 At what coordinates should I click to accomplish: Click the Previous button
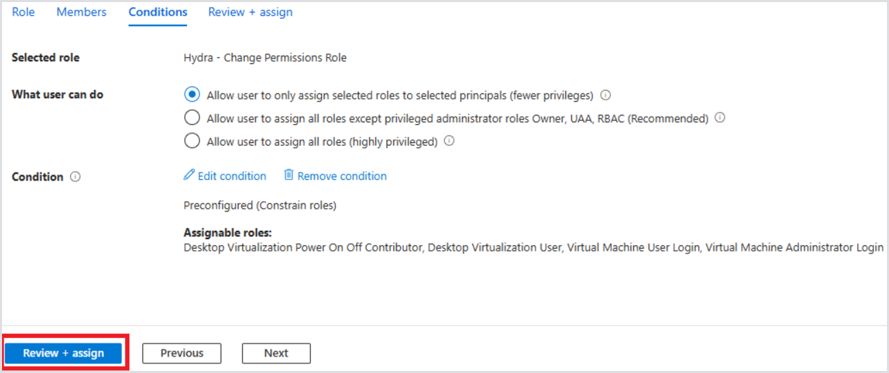pyautogui.click(x=182, y=353)
